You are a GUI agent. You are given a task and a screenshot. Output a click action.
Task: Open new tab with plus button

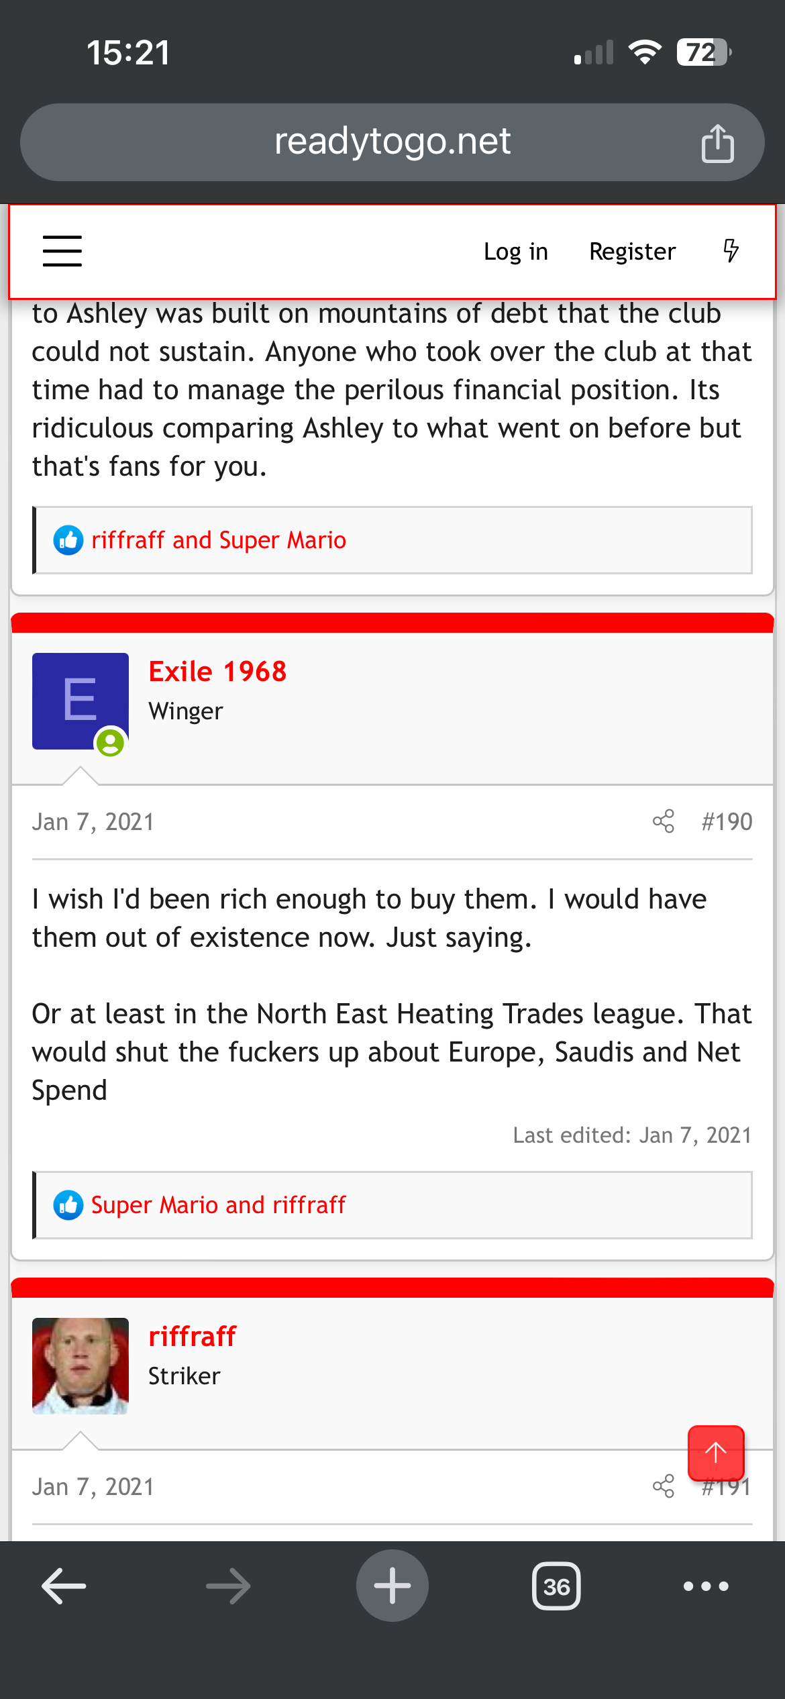click(392, 1586)
